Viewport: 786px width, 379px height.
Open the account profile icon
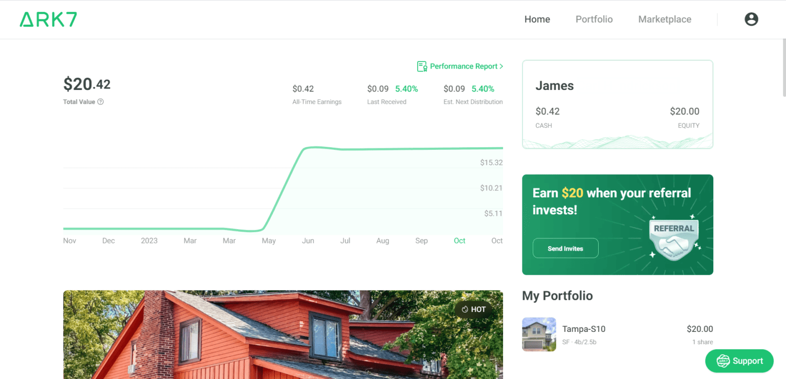tap(751, 19)
